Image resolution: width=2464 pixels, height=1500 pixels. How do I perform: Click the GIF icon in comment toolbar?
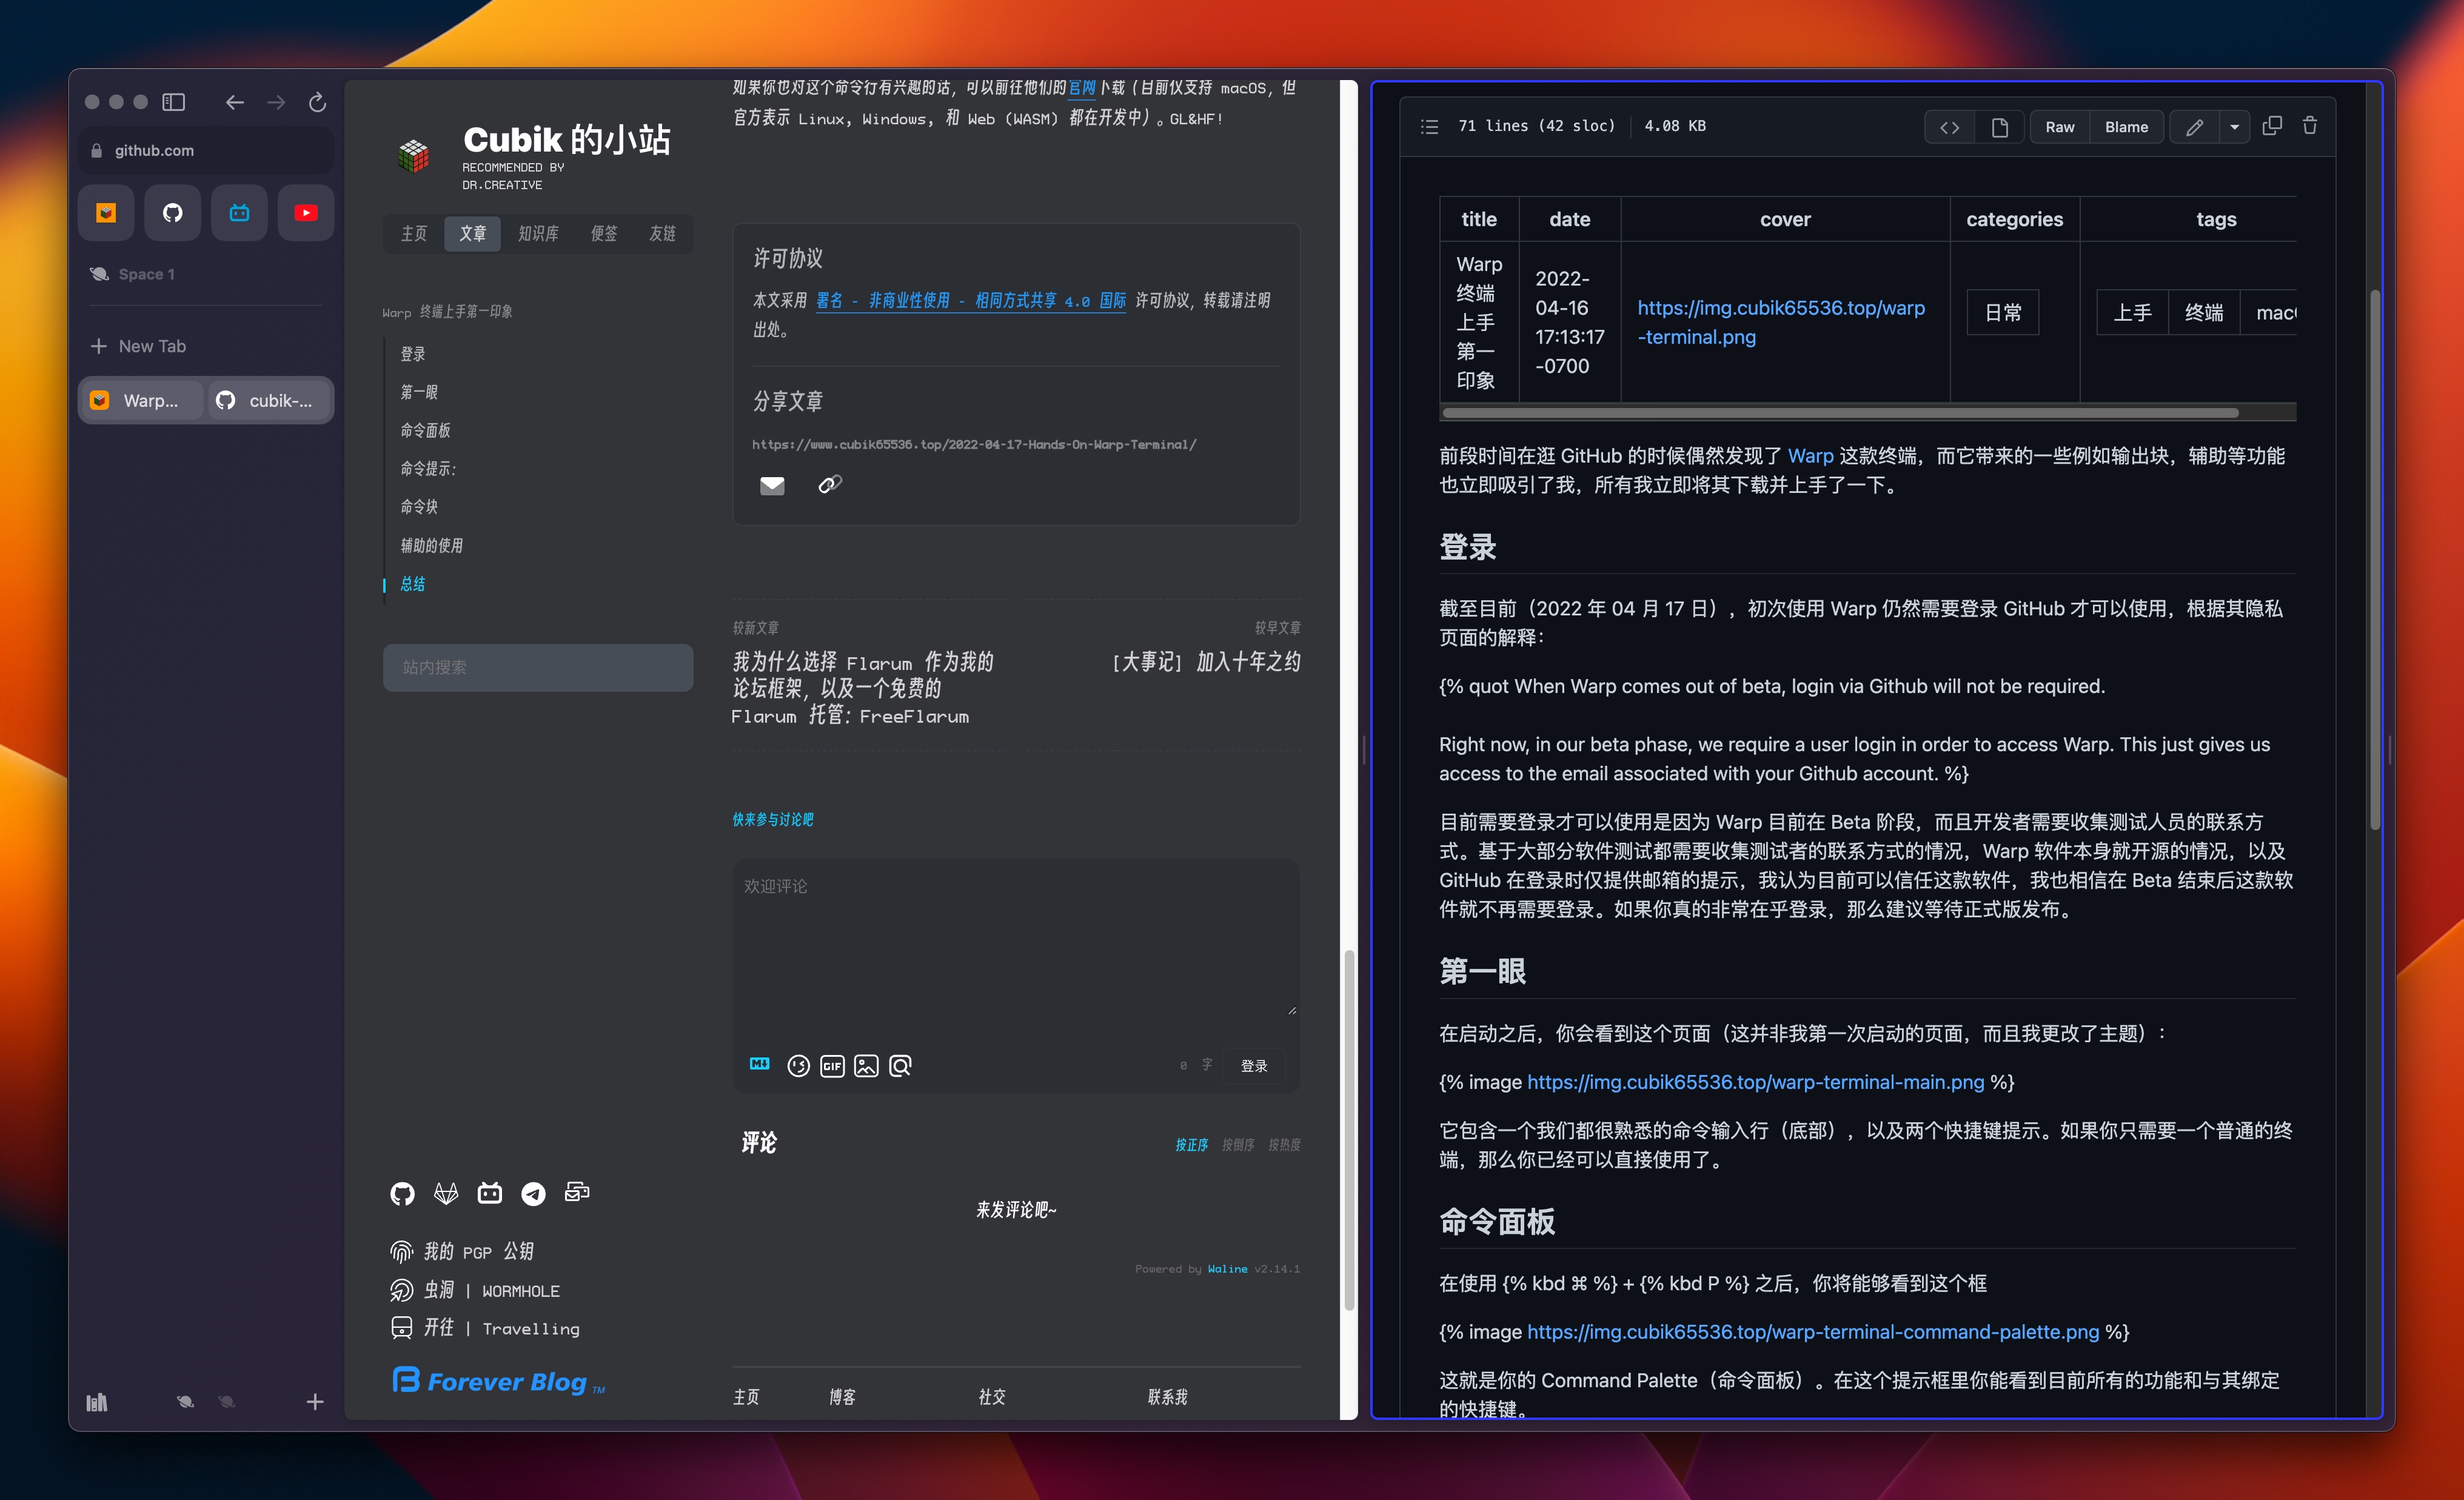point(832,1066)
